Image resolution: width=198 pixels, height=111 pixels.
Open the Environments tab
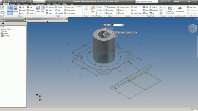40,4
